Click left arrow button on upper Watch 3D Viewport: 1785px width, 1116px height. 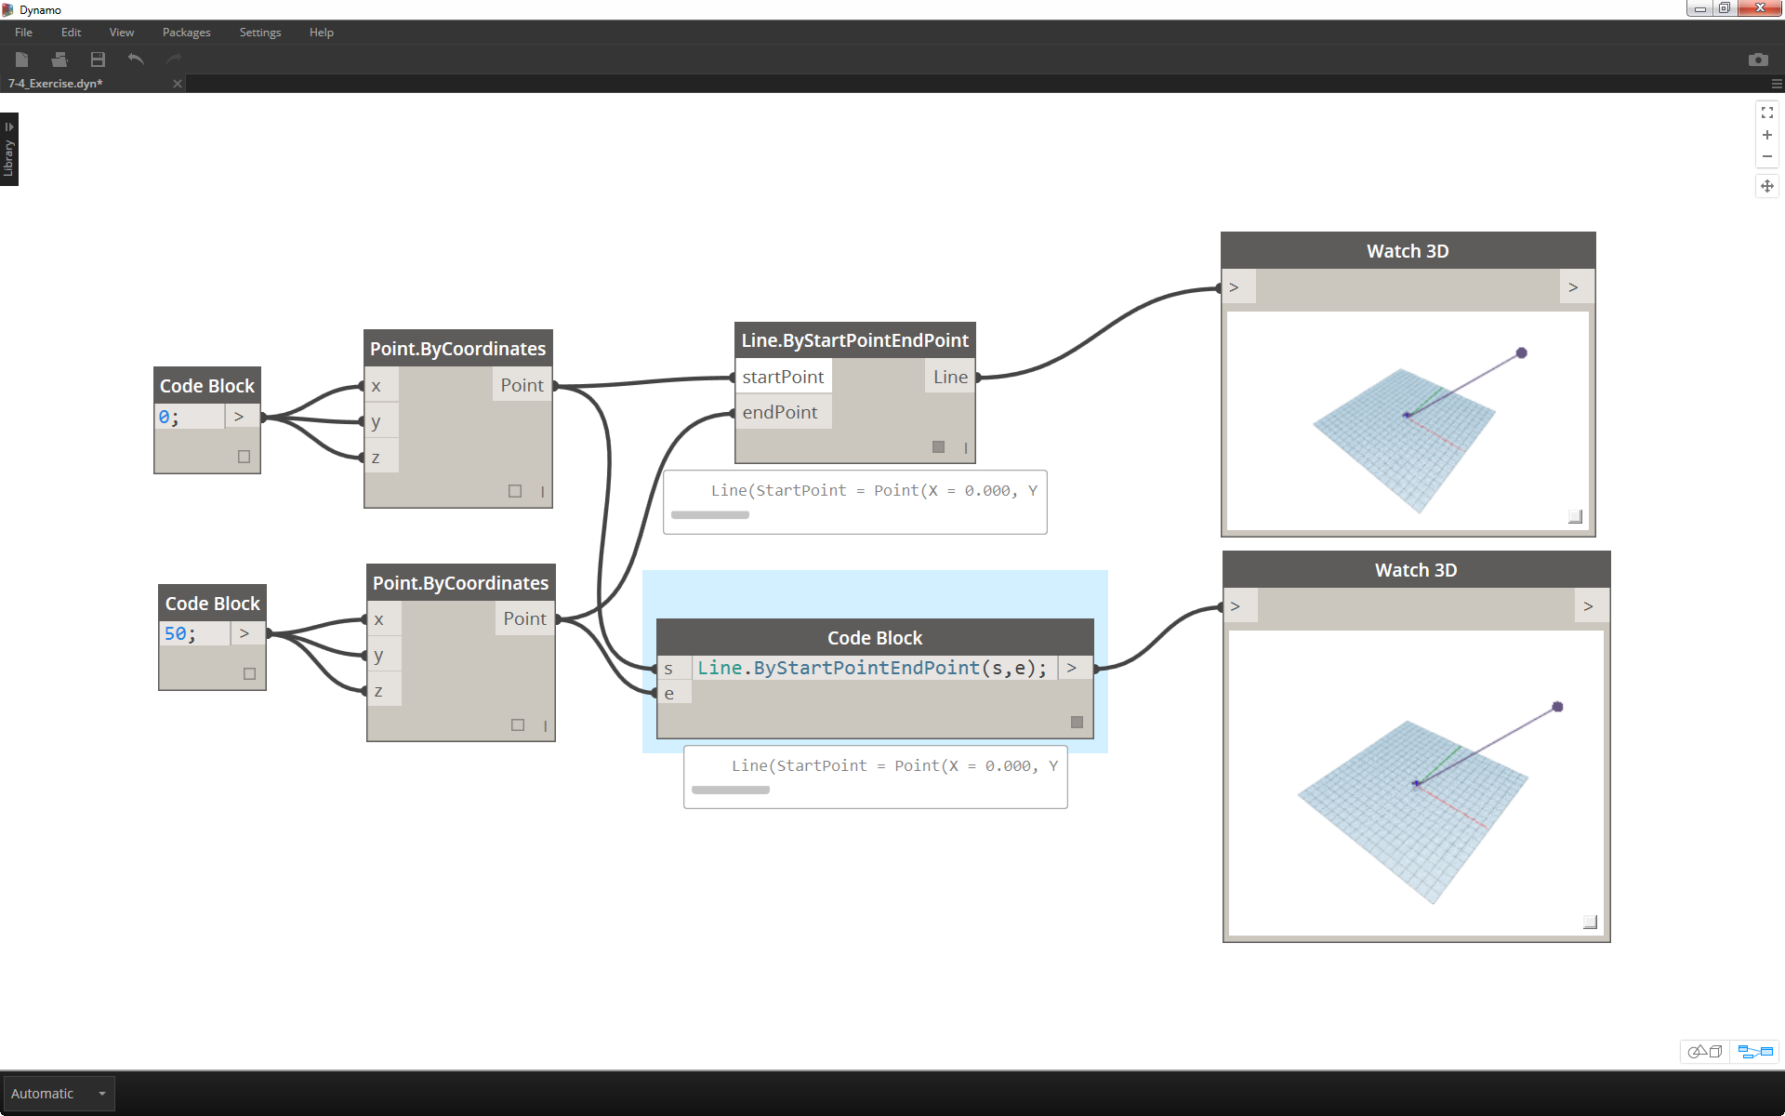(1235, 286)
